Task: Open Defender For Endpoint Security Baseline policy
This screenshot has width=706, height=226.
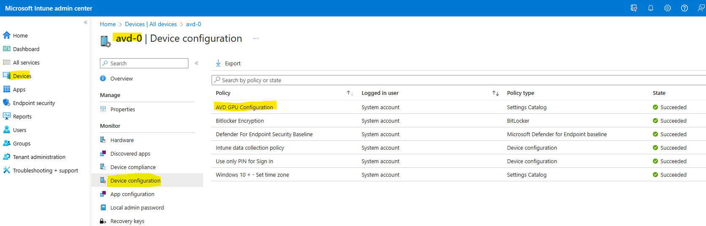Action: [x=264, y=135]
